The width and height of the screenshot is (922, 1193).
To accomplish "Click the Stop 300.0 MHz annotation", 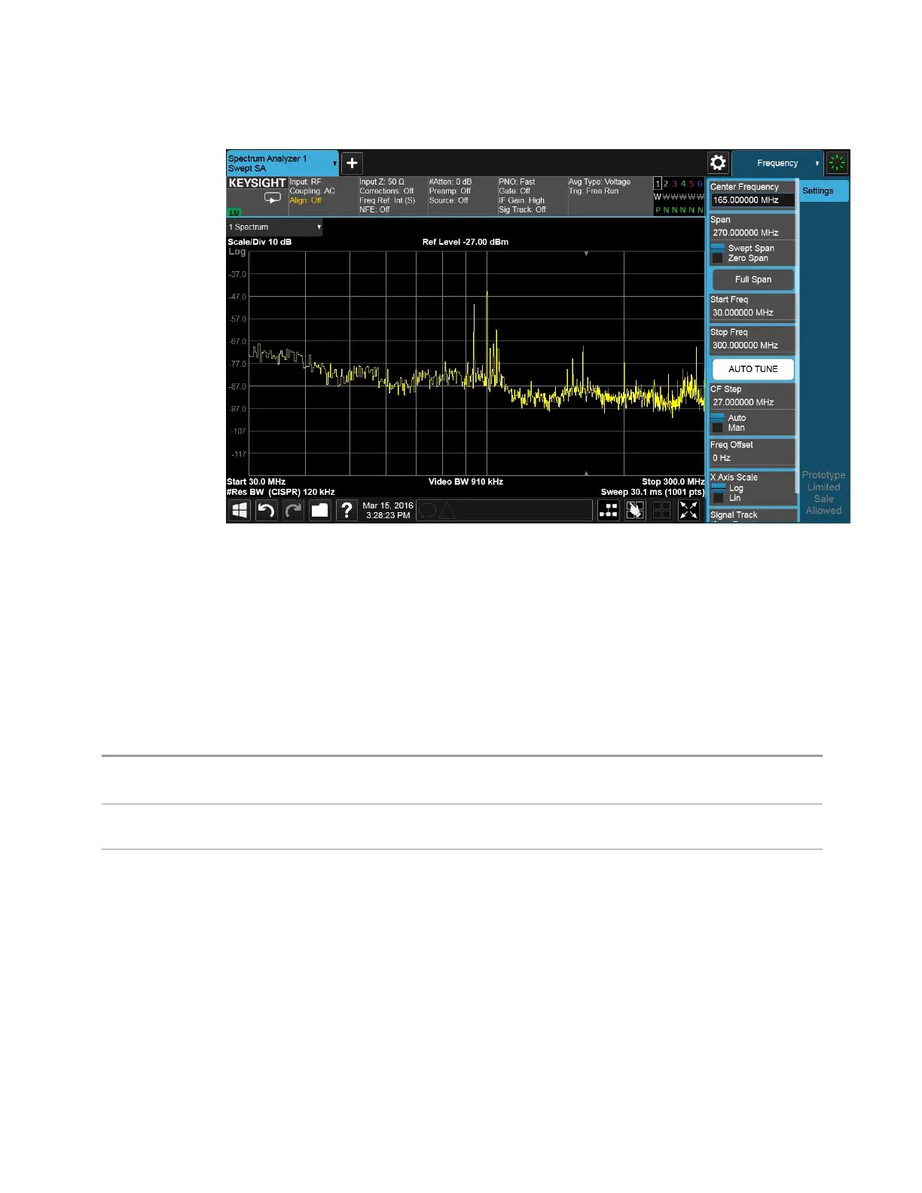I will (673, 482).
